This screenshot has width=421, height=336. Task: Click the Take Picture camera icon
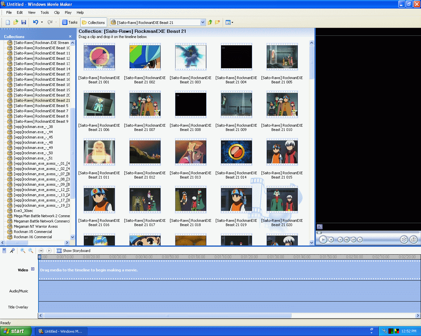coord(414,240)
